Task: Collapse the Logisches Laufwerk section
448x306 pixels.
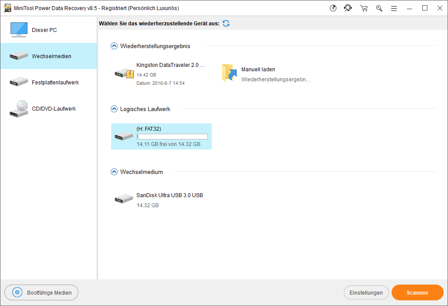Action: point(114,108)
